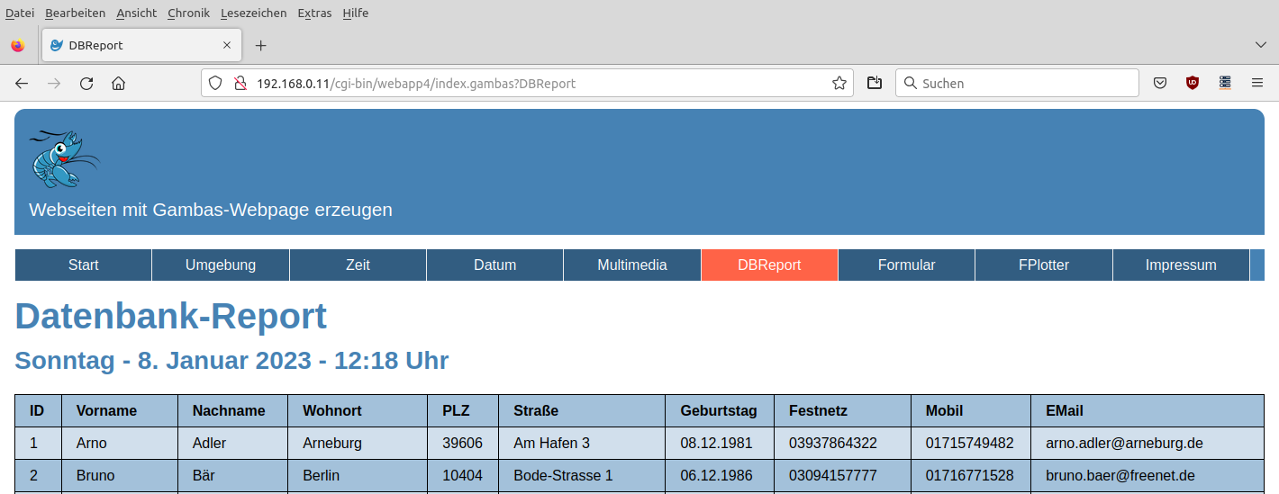Go to the Impressum page
The height and width of the screenshot is (494, 1279).
[x=1180, y=265]
